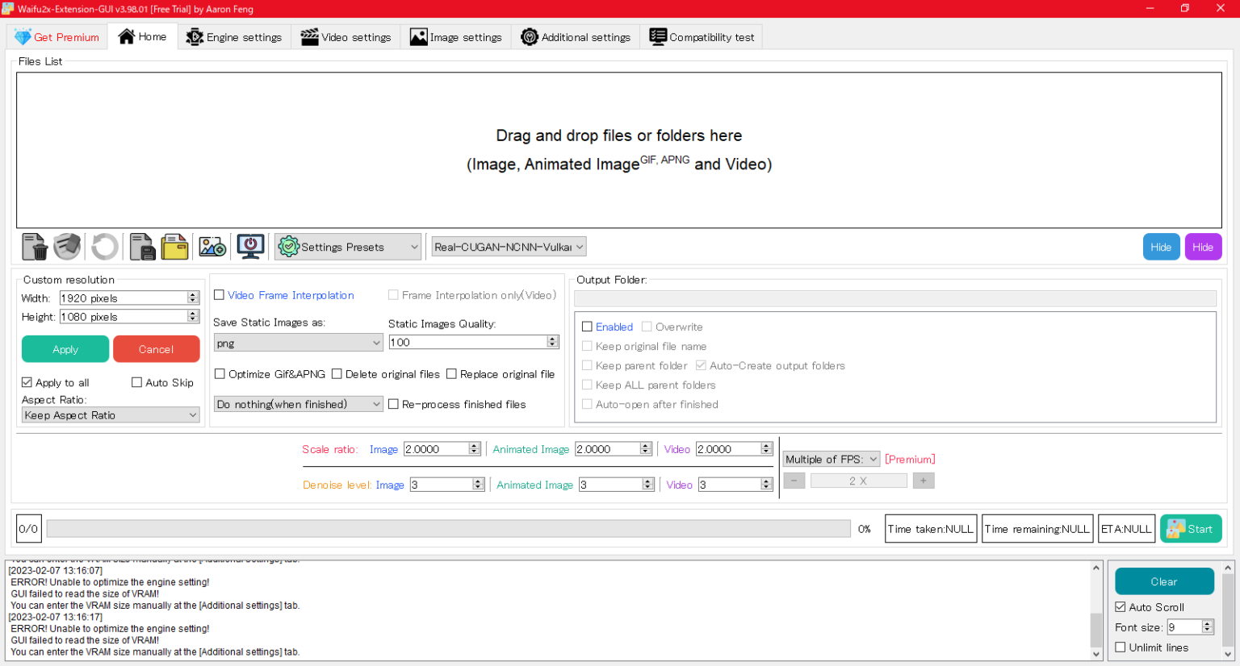This screenshot has height=666, width=1240.
Task: Click the Clear log button
Action: click(1163, 581)
